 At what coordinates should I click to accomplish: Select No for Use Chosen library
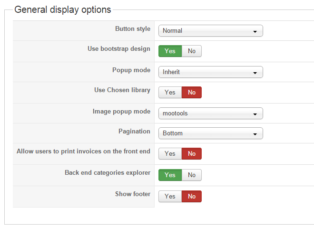click(192, 93)
